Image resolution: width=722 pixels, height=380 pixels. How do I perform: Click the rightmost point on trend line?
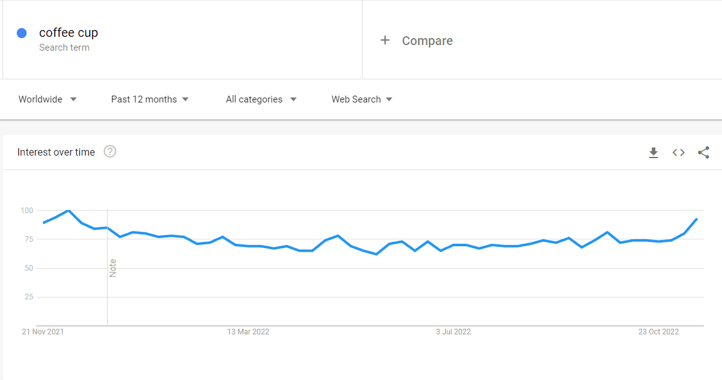(x=696, y=219)
